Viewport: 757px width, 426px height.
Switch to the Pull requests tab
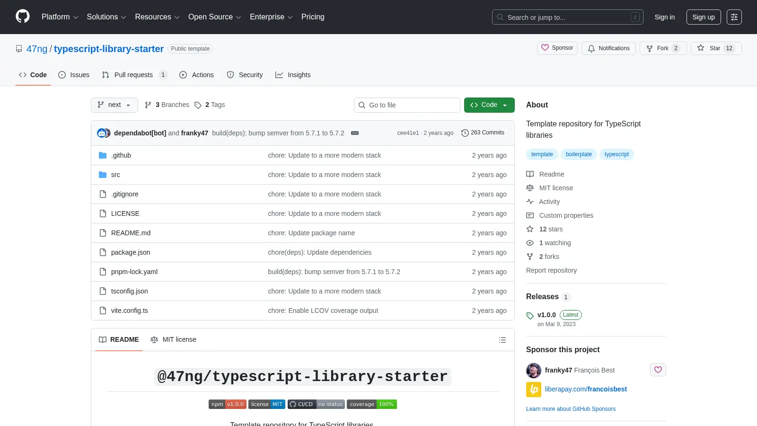point(134,75)
